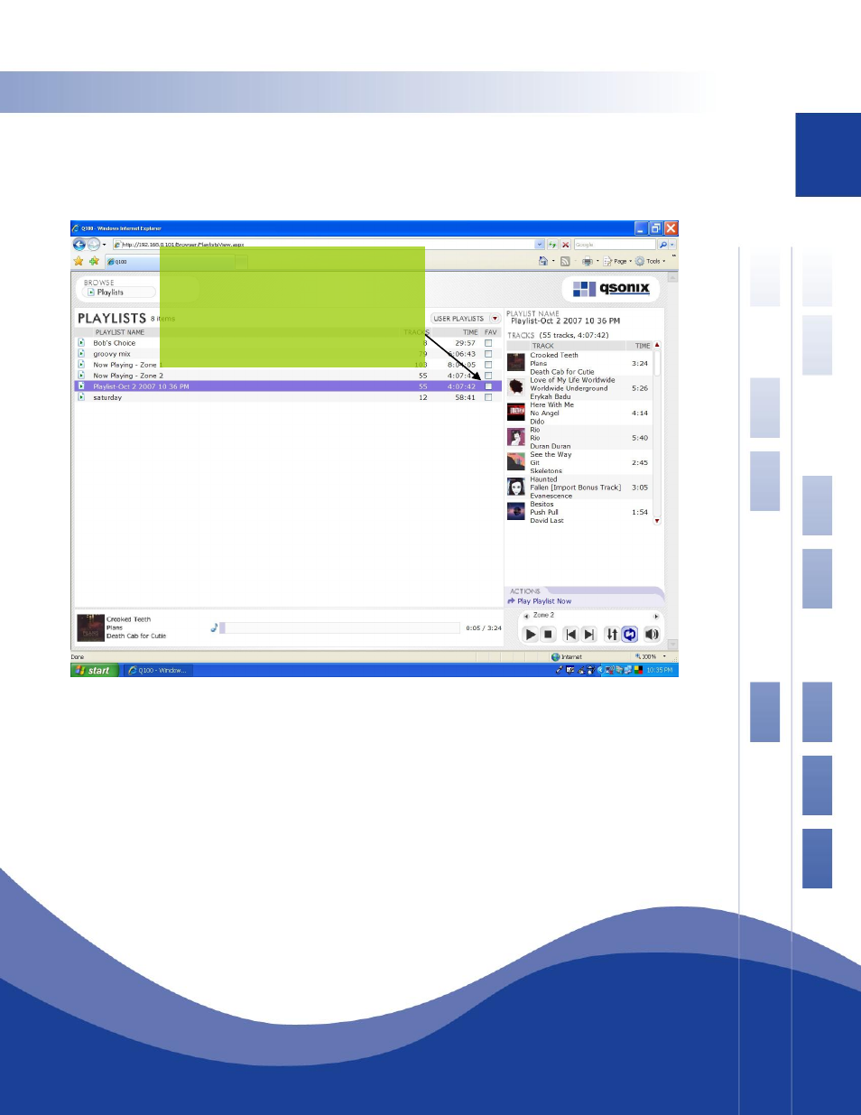Open the volume speaker control
Viewport: 861px width, 1115px height.
coord(652,635)
